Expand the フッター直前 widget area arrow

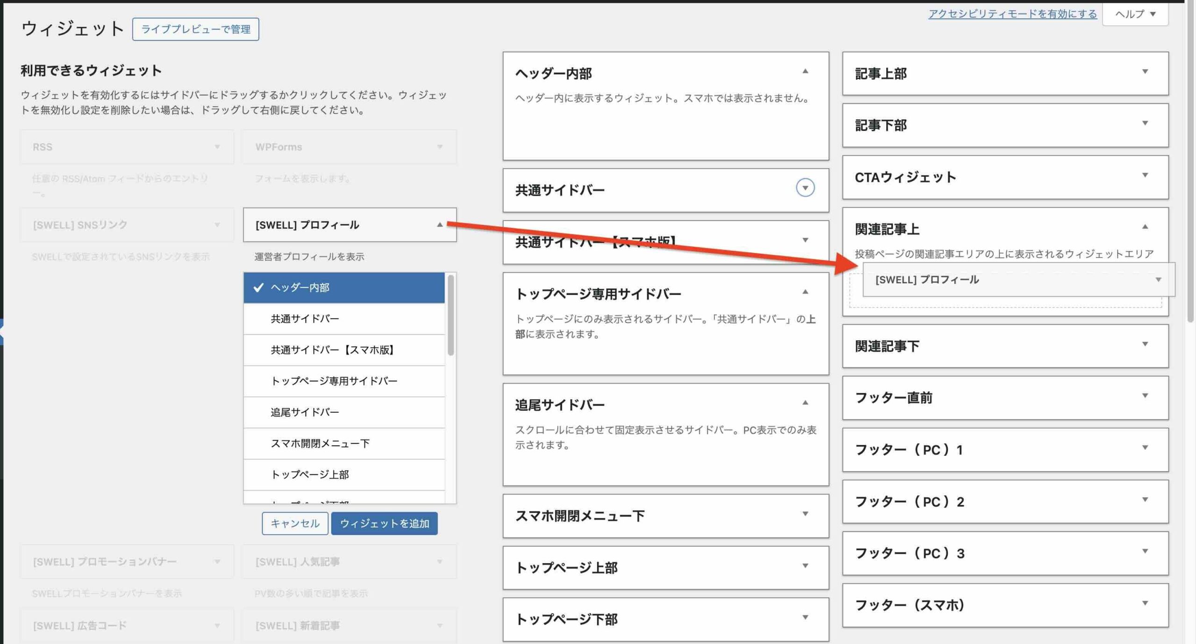coord(1145,396)
